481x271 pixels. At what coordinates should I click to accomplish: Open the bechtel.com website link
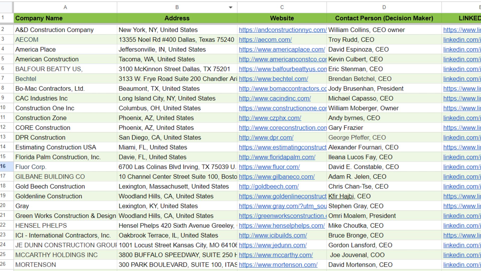pos(273,79)
